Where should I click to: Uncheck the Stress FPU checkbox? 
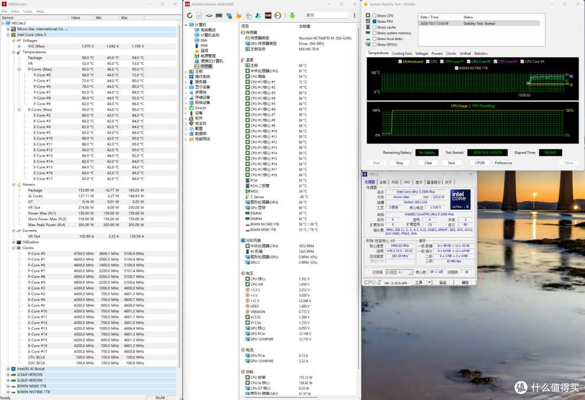point(375,22)
